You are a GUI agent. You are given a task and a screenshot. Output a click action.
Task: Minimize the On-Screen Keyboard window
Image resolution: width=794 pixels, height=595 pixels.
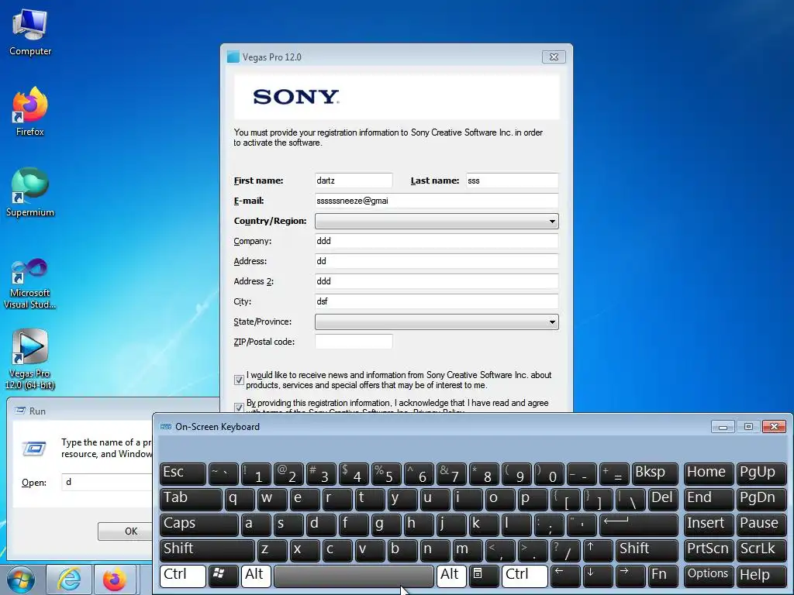click(723, 427)
